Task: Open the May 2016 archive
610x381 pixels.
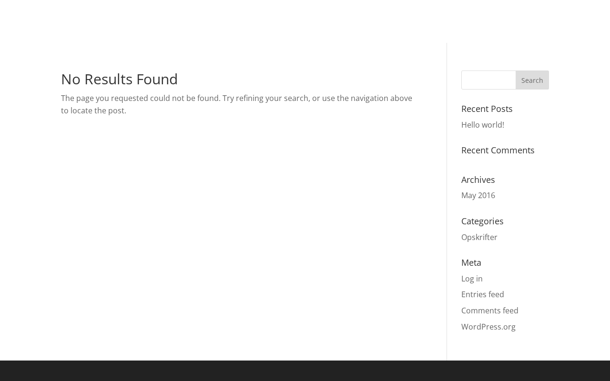Action: coord(478,195)
